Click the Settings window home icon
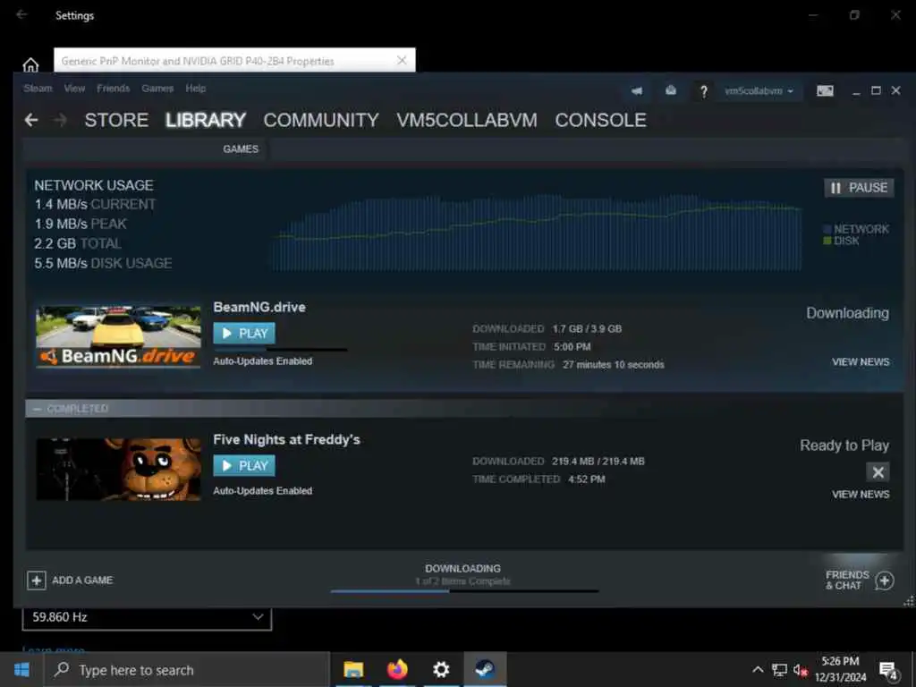916x687 pixels. [30, 64]
